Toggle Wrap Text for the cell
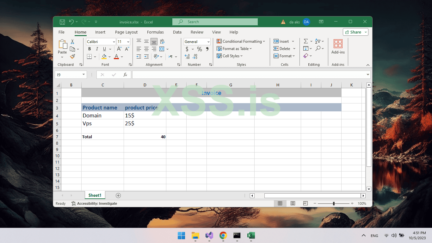The width and height of the screenshot is (432, 243). [162, 41]
